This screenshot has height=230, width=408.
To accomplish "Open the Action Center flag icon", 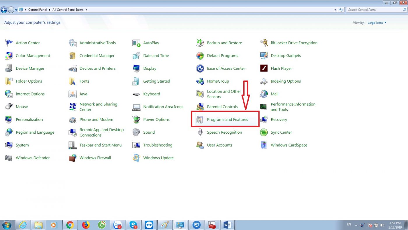I will tap(9, 43).
